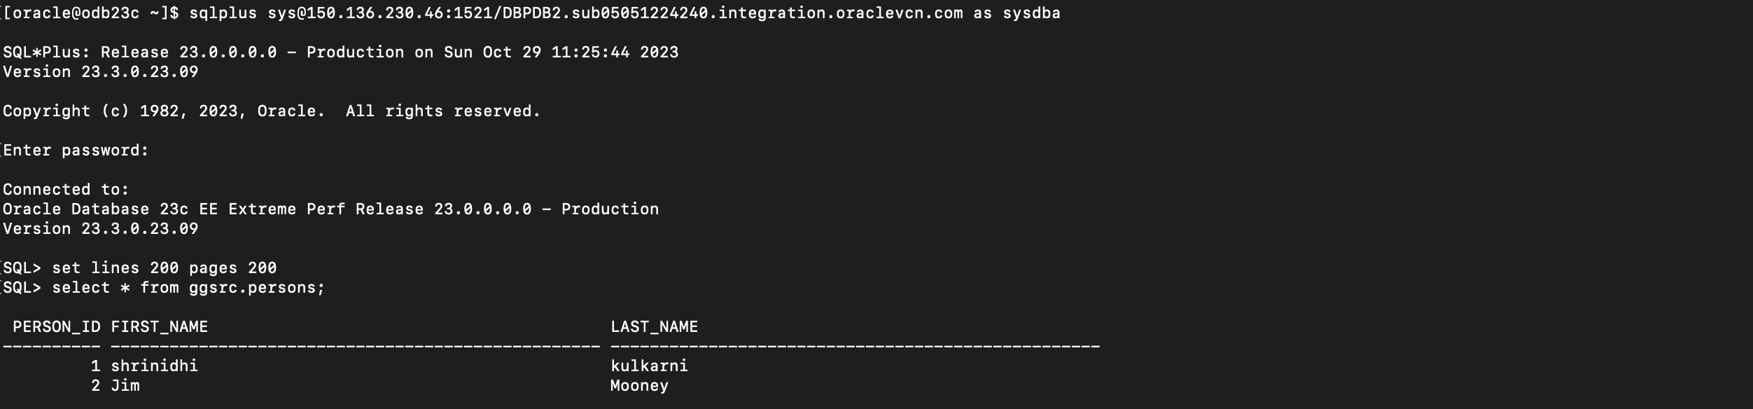Click the last name 'Mooney'

pyautogui.click(x=639, y=386)
